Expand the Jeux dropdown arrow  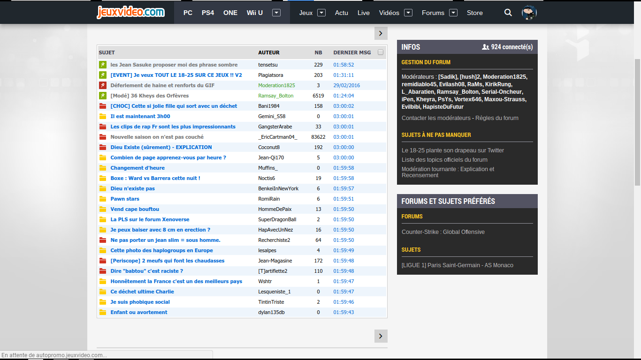coord(321,13)
